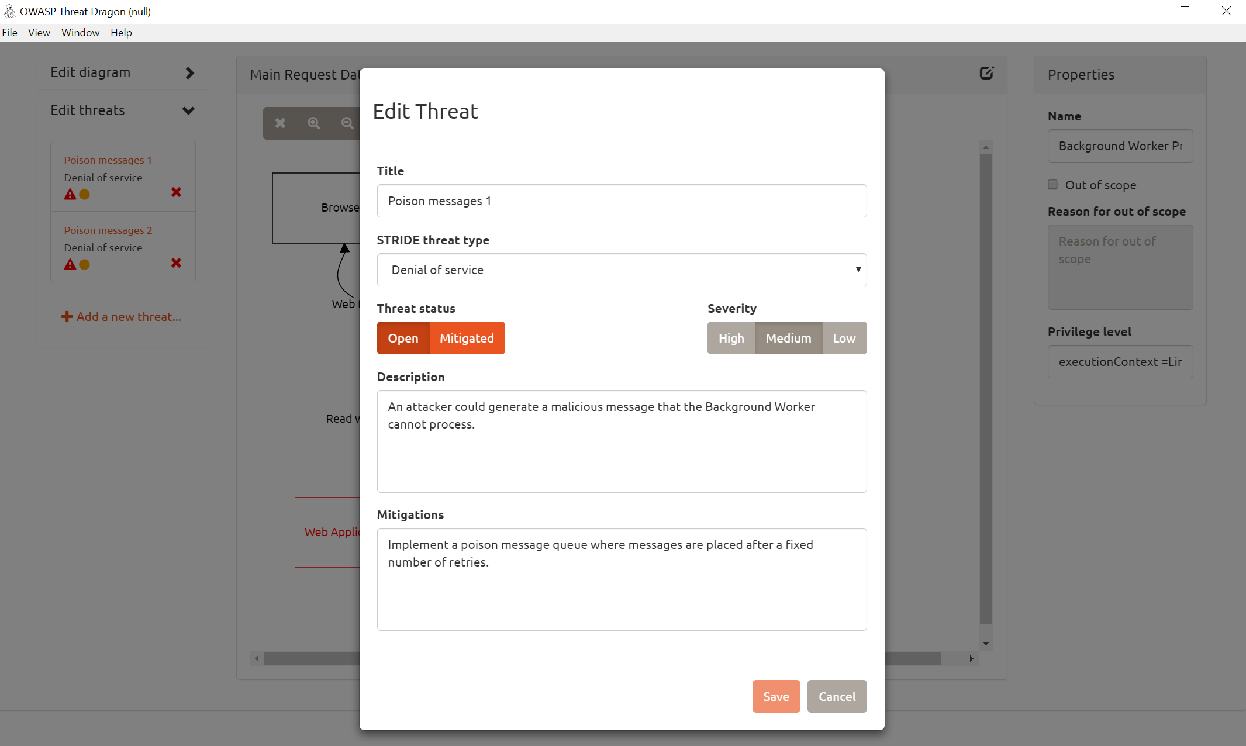Image resolution: width=1246 pixels, height=746 pixels.
Task: Click the Main Request diagram title
Action: 304,75
